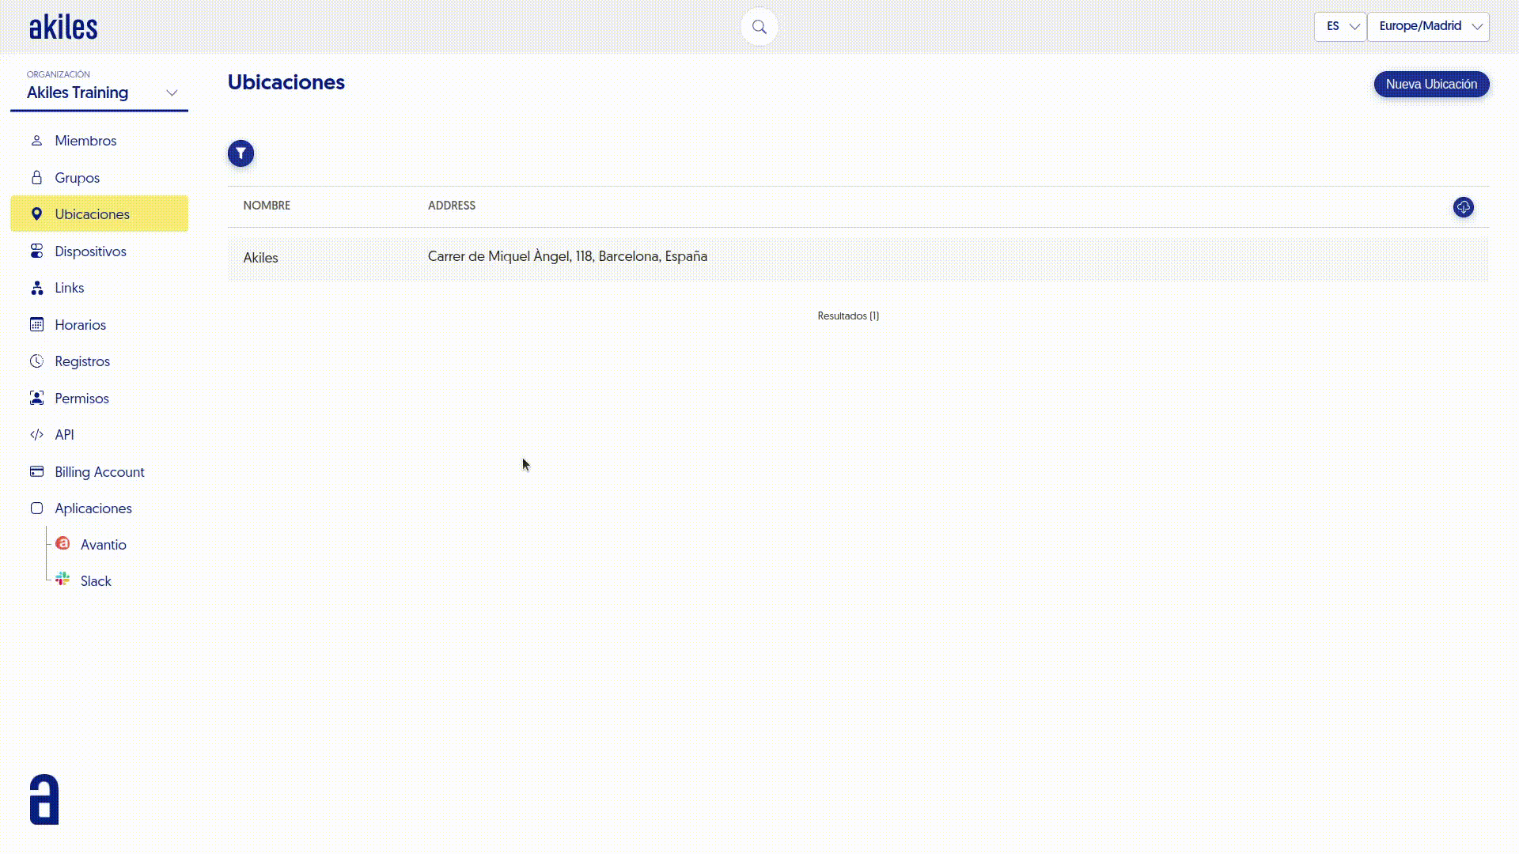Open the Billing Account section
The image size is (1519, 854).
point(99,471)
